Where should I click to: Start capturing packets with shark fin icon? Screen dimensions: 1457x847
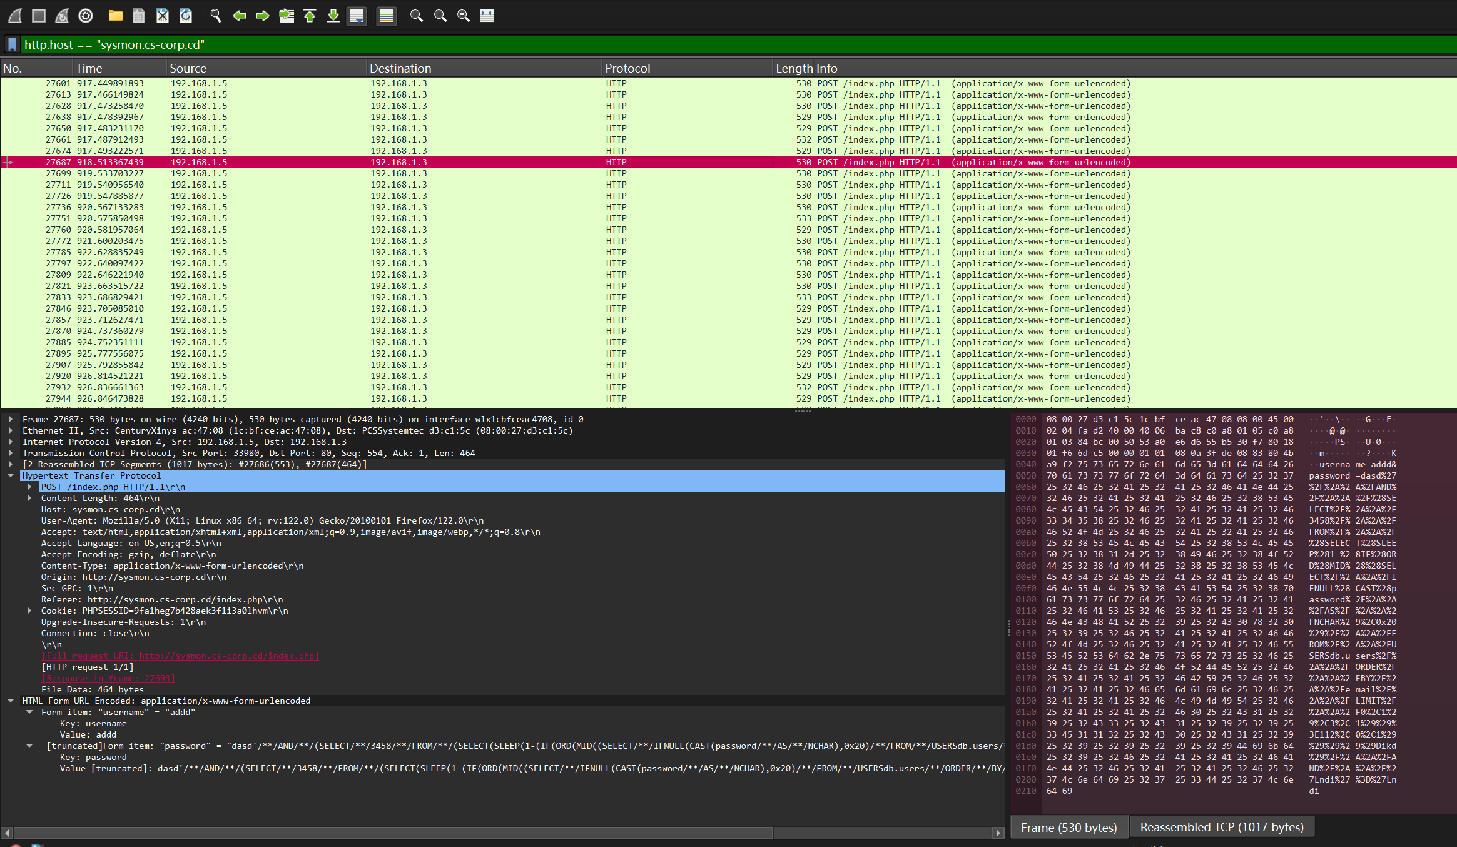pyautogui.click(x=16, y=16)
